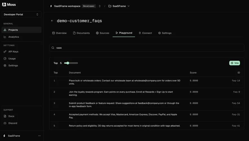Switch to the Overview tab

[x=59, y=33]
